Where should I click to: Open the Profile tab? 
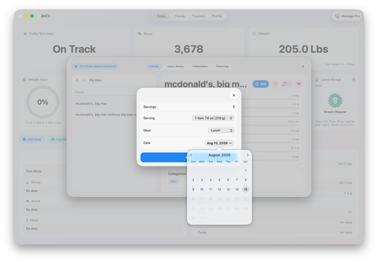pos(217,16)
